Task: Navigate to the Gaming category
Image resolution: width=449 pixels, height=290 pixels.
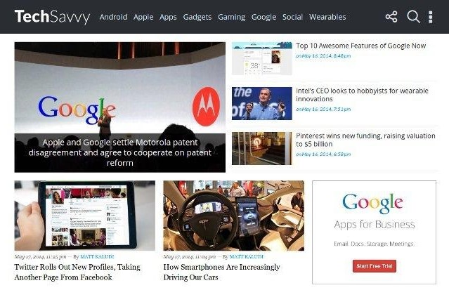Action: pyautogui.click(x=231, y=17)
